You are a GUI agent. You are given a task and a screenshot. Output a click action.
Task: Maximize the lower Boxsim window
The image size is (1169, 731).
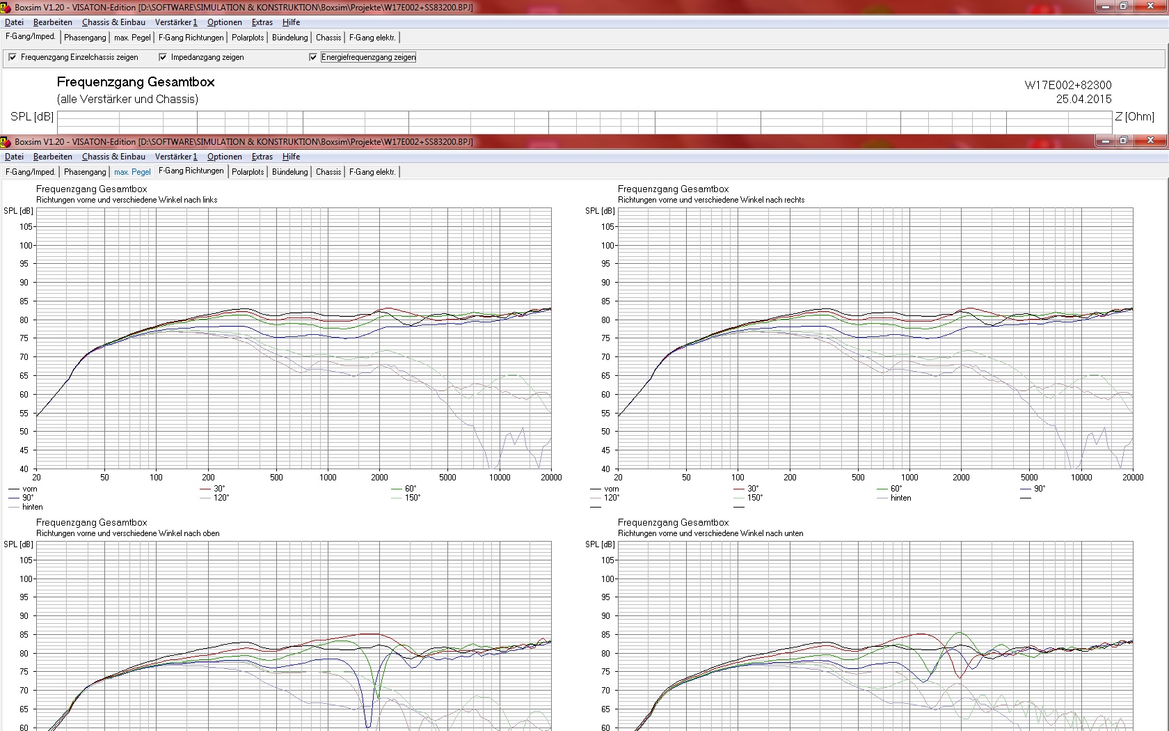tap(1124, 141)
